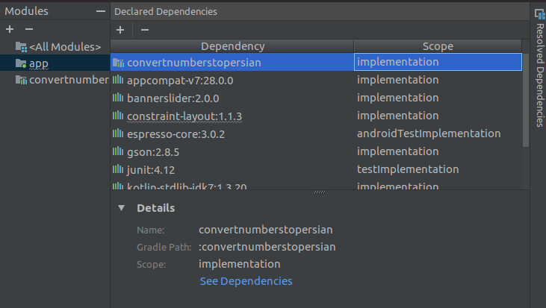546x308 pixels.
Task: Click the library icon beside junit:4.12
Action: (118, 169)
